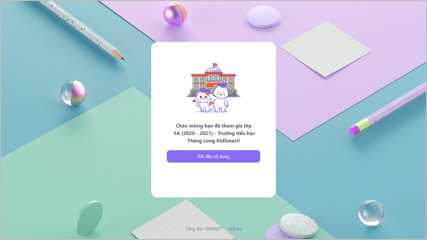Click the pink metallic sphere at top

(175, 13)
